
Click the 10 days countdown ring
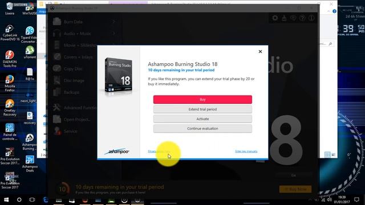[62, 189]
